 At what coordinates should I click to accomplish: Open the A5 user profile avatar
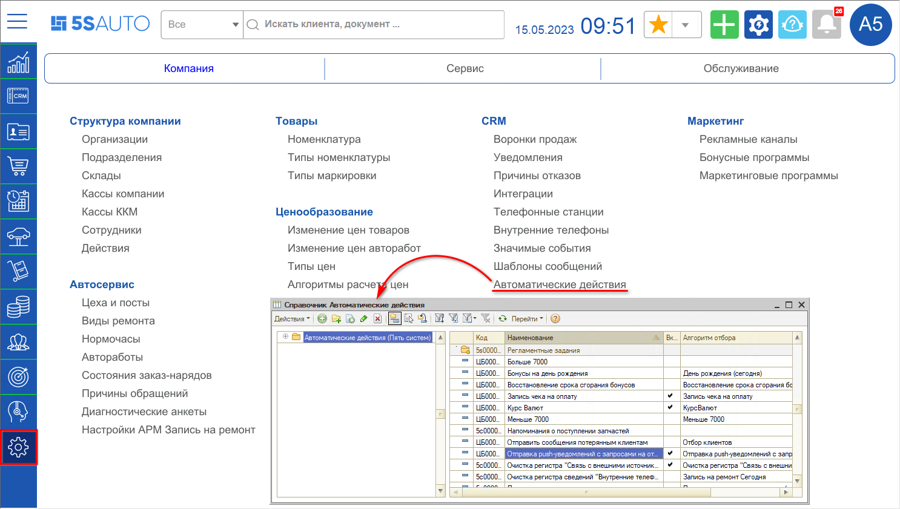click(871, 25)
